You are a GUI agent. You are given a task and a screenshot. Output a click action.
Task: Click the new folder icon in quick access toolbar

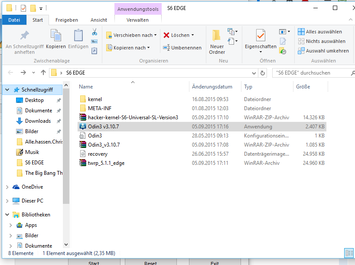point(33,8)
